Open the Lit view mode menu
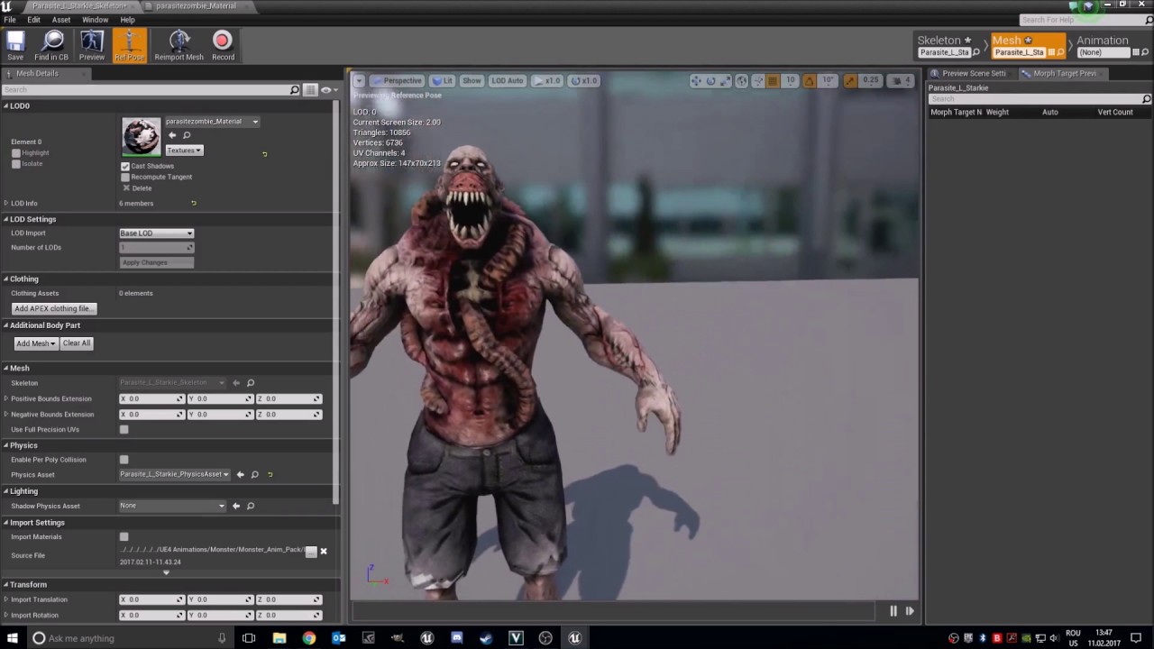 pyautogui.click(x=442, y=81)
